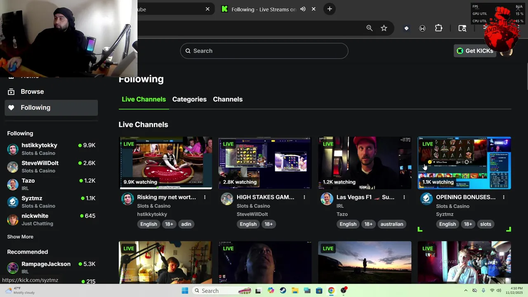Screen dimensions: 528x297
Task: Open the zoom level magnifier in address bar
Action: (369, 28)
